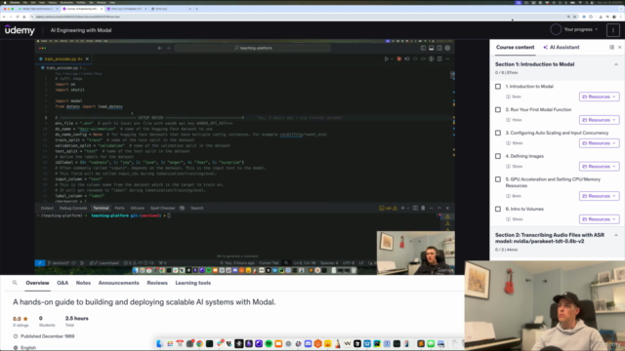Maximize terminal panel with up chevron
Screen dimensions: 625x351
[x=439, y=208]
